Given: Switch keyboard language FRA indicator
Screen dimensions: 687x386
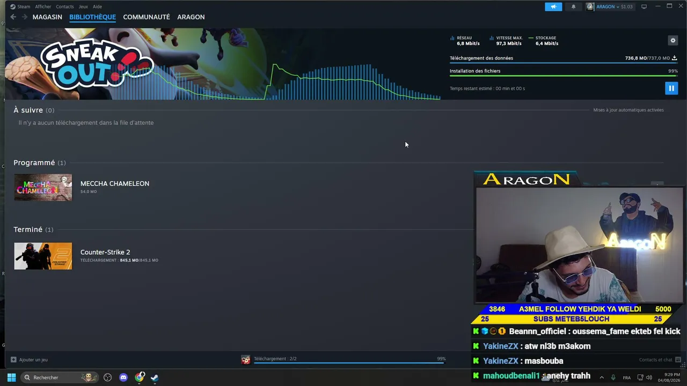Looking at the screenshot, I should point(627,378).
